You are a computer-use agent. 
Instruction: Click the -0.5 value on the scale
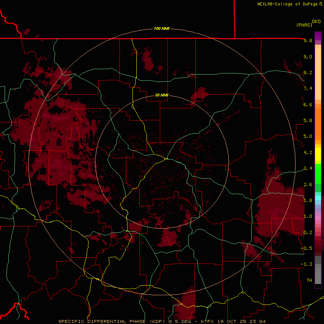[306, 248]
